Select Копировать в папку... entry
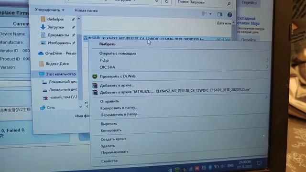 point(119,108)
